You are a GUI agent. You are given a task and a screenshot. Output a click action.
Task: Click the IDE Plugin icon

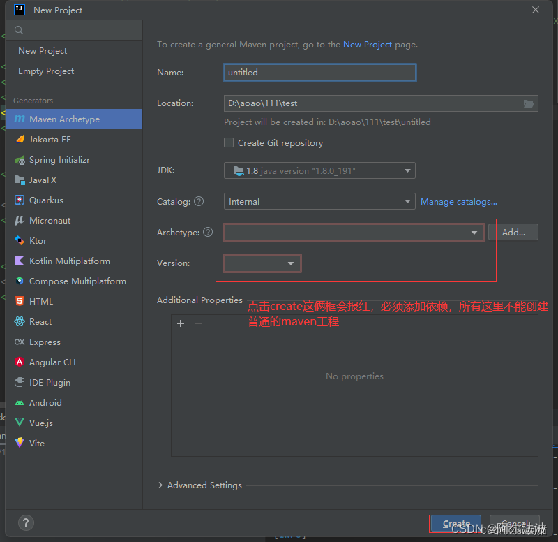point(20,382)
